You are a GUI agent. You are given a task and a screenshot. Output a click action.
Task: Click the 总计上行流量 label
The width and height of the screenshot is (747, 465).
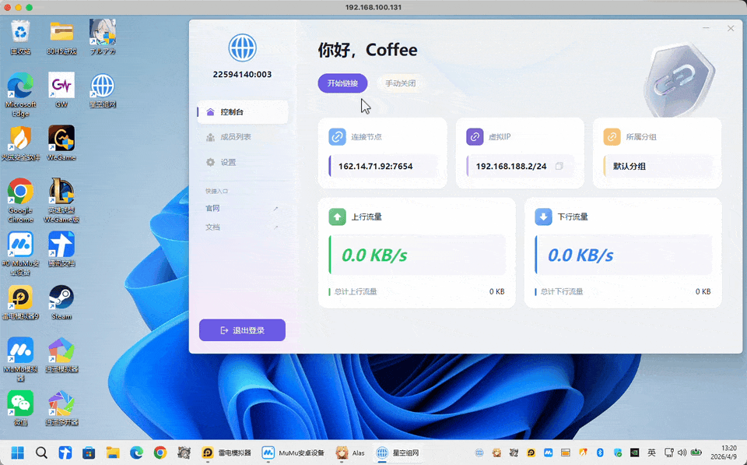(356, 291)
